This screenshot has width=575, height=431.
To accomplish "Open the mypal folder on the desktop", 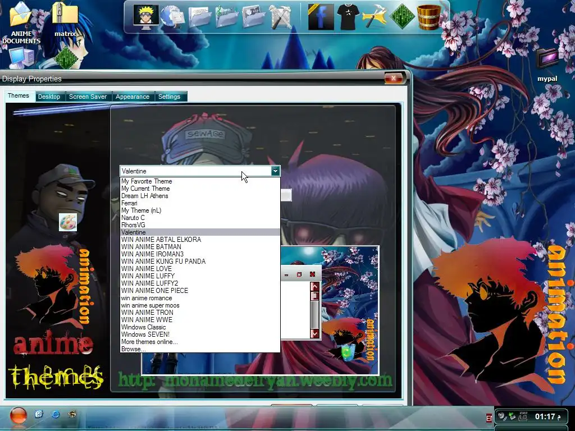I will [x=547, y=66].
